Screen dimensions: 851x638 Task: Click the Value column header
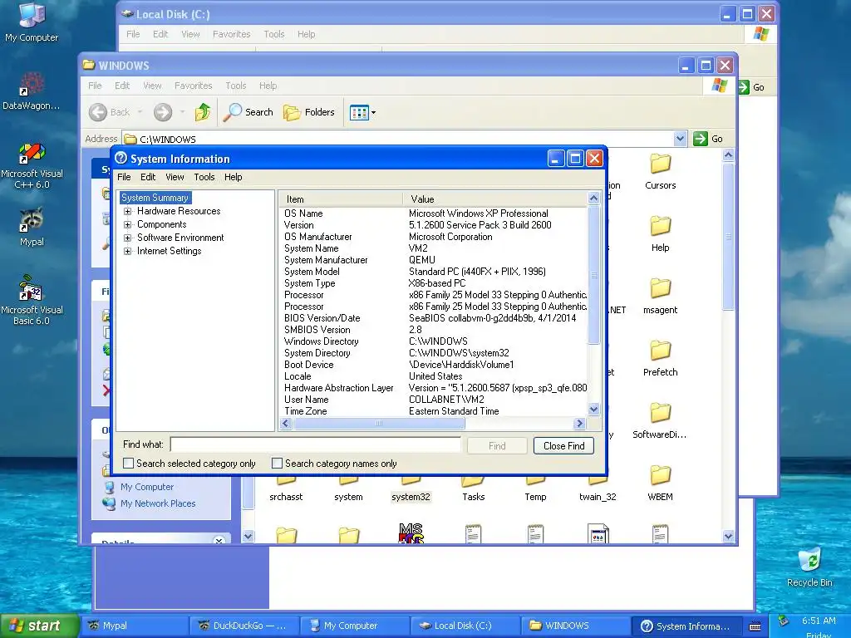click(x=495, y=199)
